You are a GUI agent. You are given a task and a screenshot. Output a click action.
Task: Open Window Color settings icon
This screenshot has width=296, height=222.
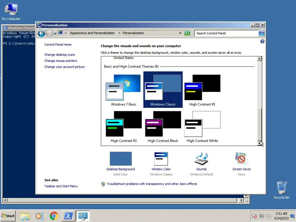click(x=161, y=159)
